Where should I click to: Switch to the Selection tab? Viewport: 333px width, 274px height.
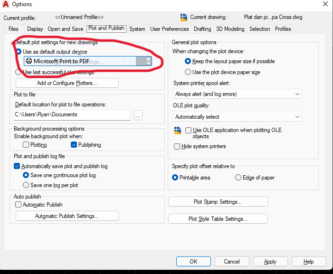(259, 29)
